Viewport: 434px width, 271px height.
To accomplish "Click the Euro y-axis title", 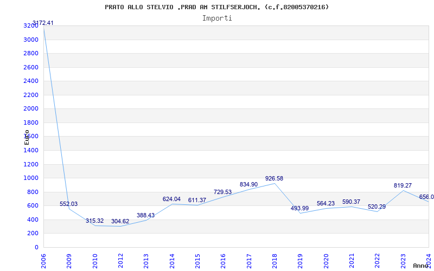I will [27, 137].
